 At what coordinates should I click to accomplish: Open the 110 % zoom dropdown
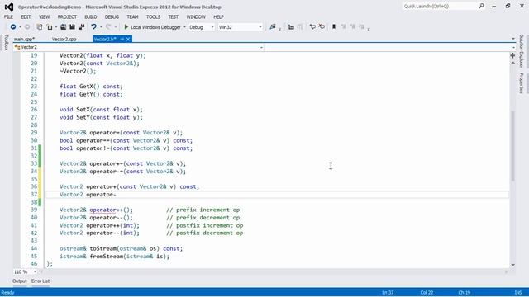(x=35, y=271)
